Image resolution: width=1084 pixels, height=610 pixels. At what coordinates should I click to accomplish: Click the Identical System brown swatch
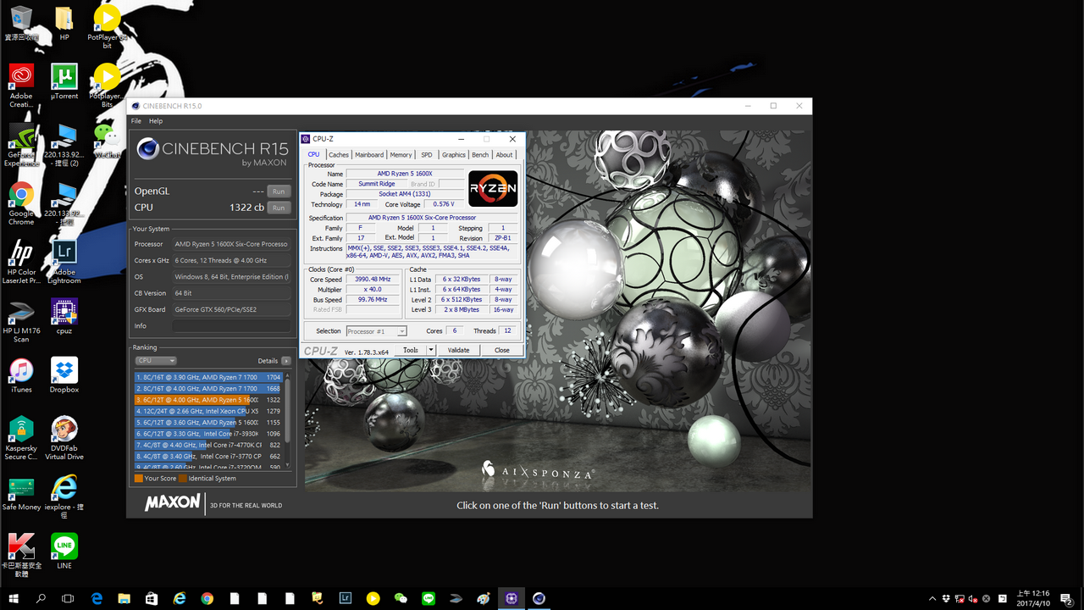182,479
